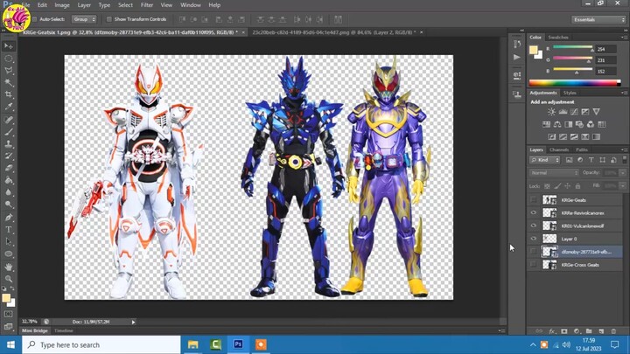Select the Healing Brush tool
Viewport: 630px width, 354px height.
coord(9,120)
